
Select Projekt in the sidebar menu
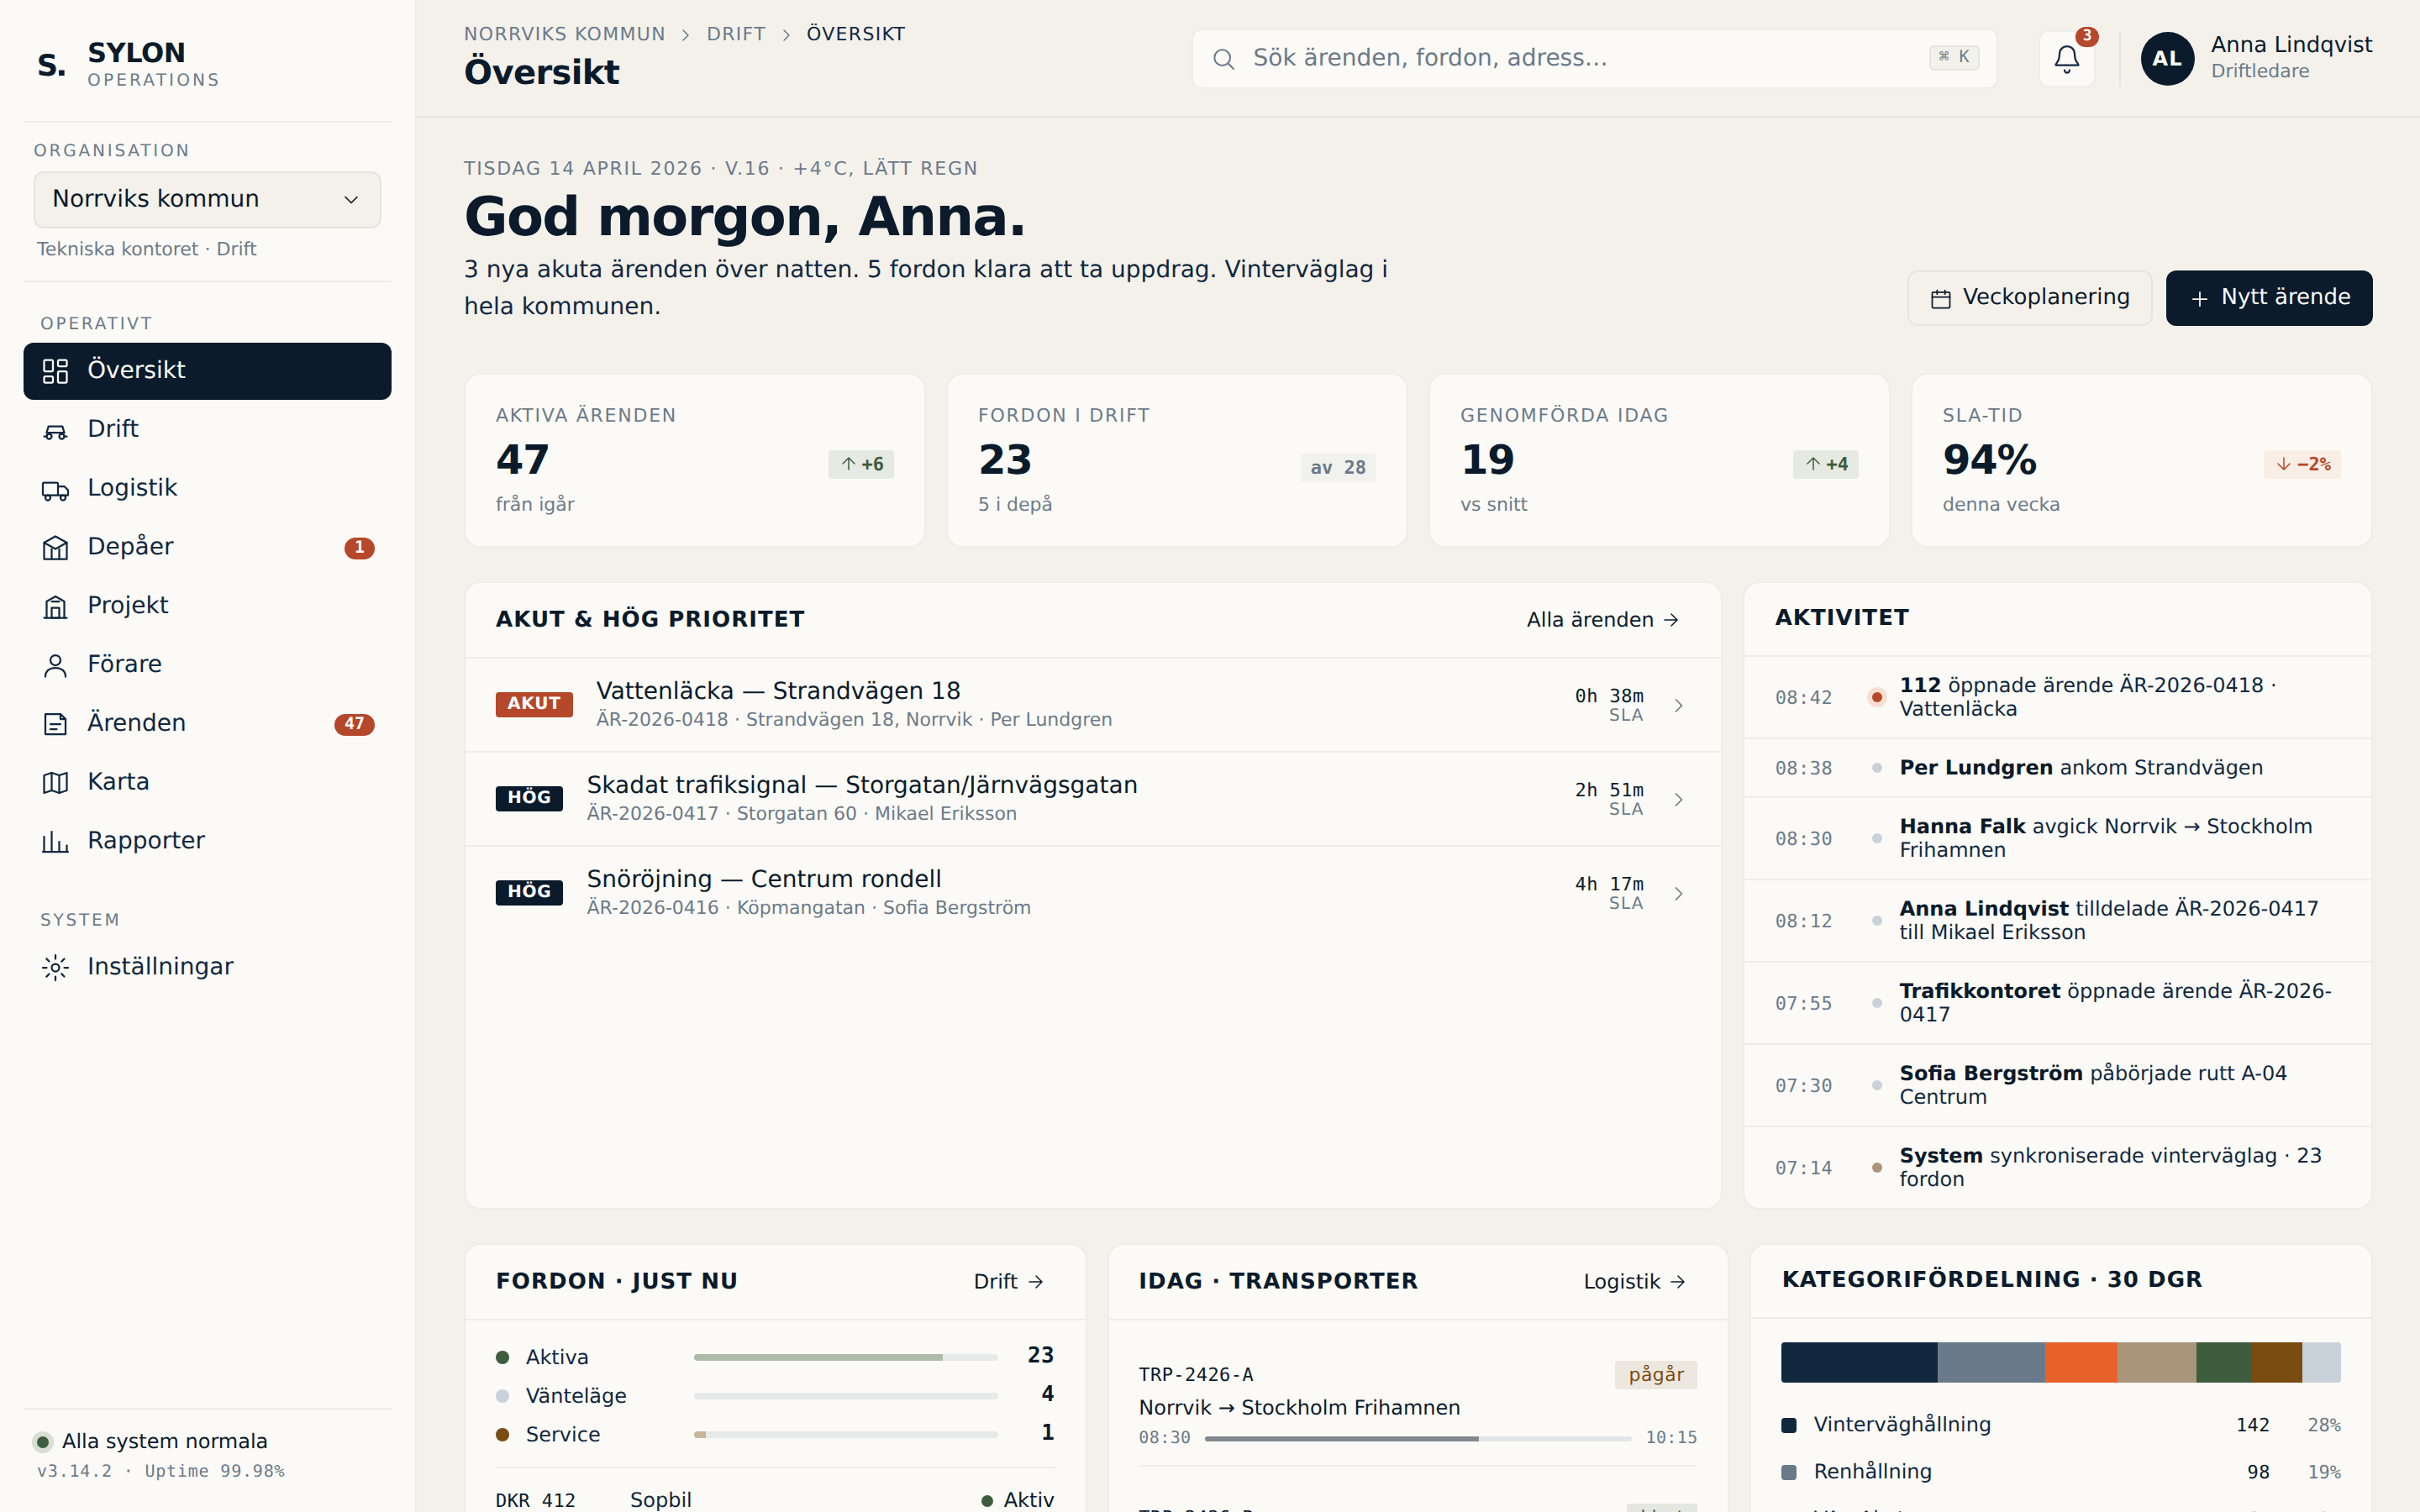pyautogui.click(x=207, y=607)
